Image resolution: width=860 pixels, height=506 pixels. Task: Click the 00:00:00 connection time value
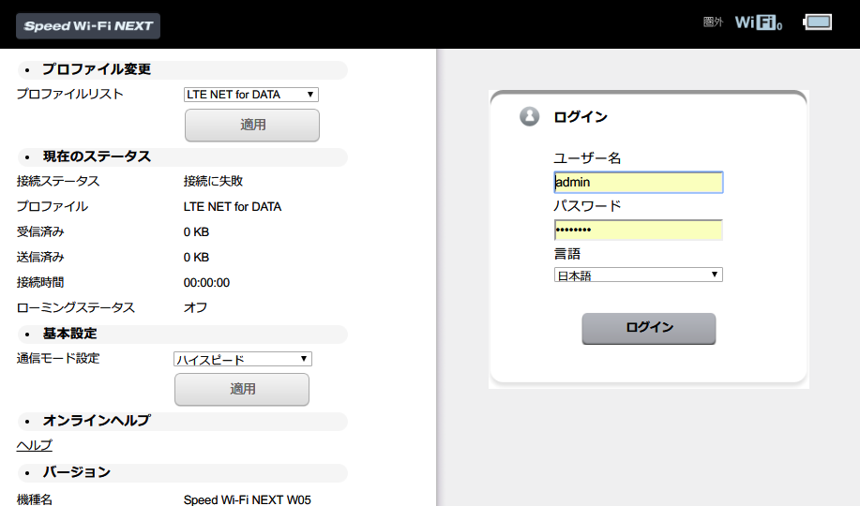pos(206,283)
